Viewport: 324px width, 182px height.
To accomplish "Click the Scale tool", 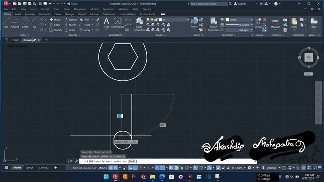I will tap(70, 30).
